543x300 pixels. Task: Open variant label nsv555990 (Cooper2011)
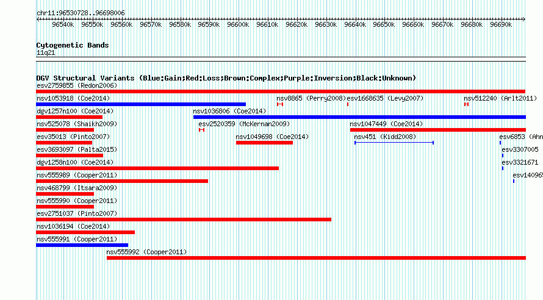coord(77,201)
